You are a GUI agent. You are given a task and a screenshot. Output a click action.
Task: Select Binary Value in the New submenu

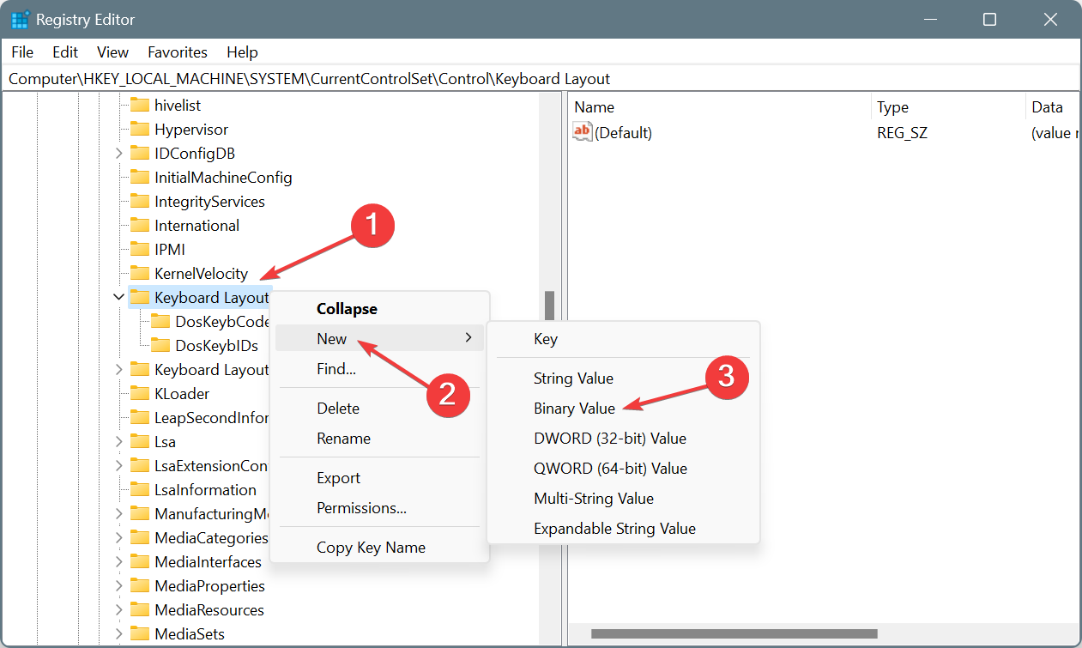[x=624, y=409]
